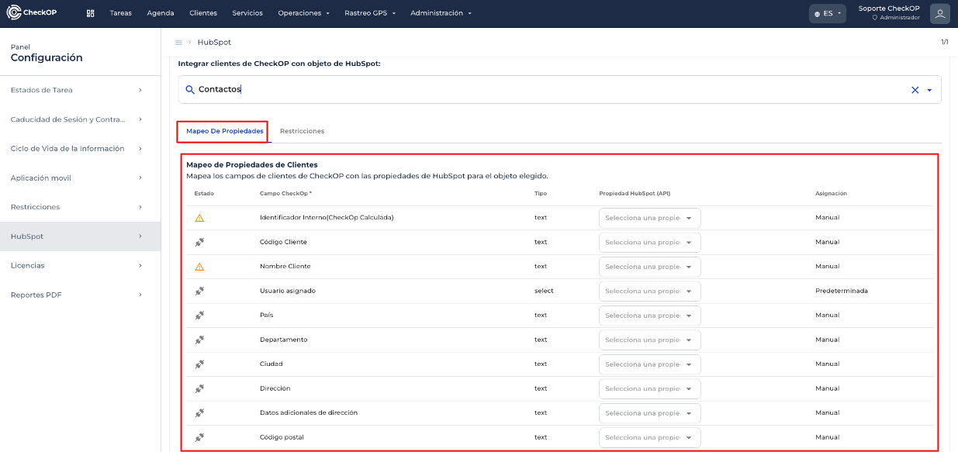
Task: Click unlinked plug icon on Dirección row
Action: (199, 388)
